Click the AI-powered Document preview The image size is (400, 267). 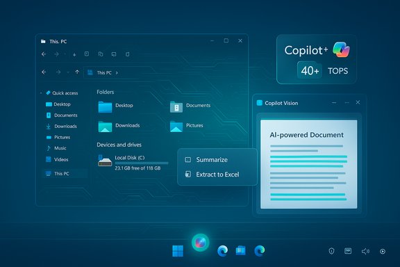point(308,164)
